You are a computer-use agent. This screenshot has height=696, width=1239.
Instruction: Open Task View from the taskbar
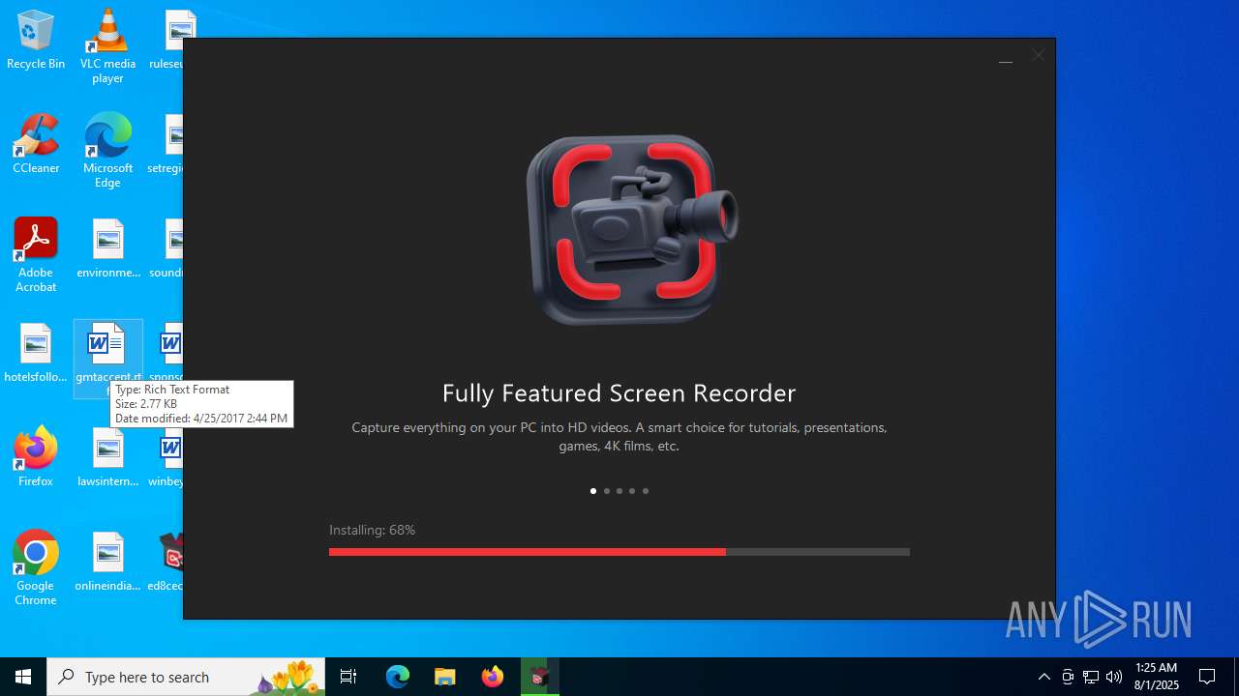pos(348,677)
